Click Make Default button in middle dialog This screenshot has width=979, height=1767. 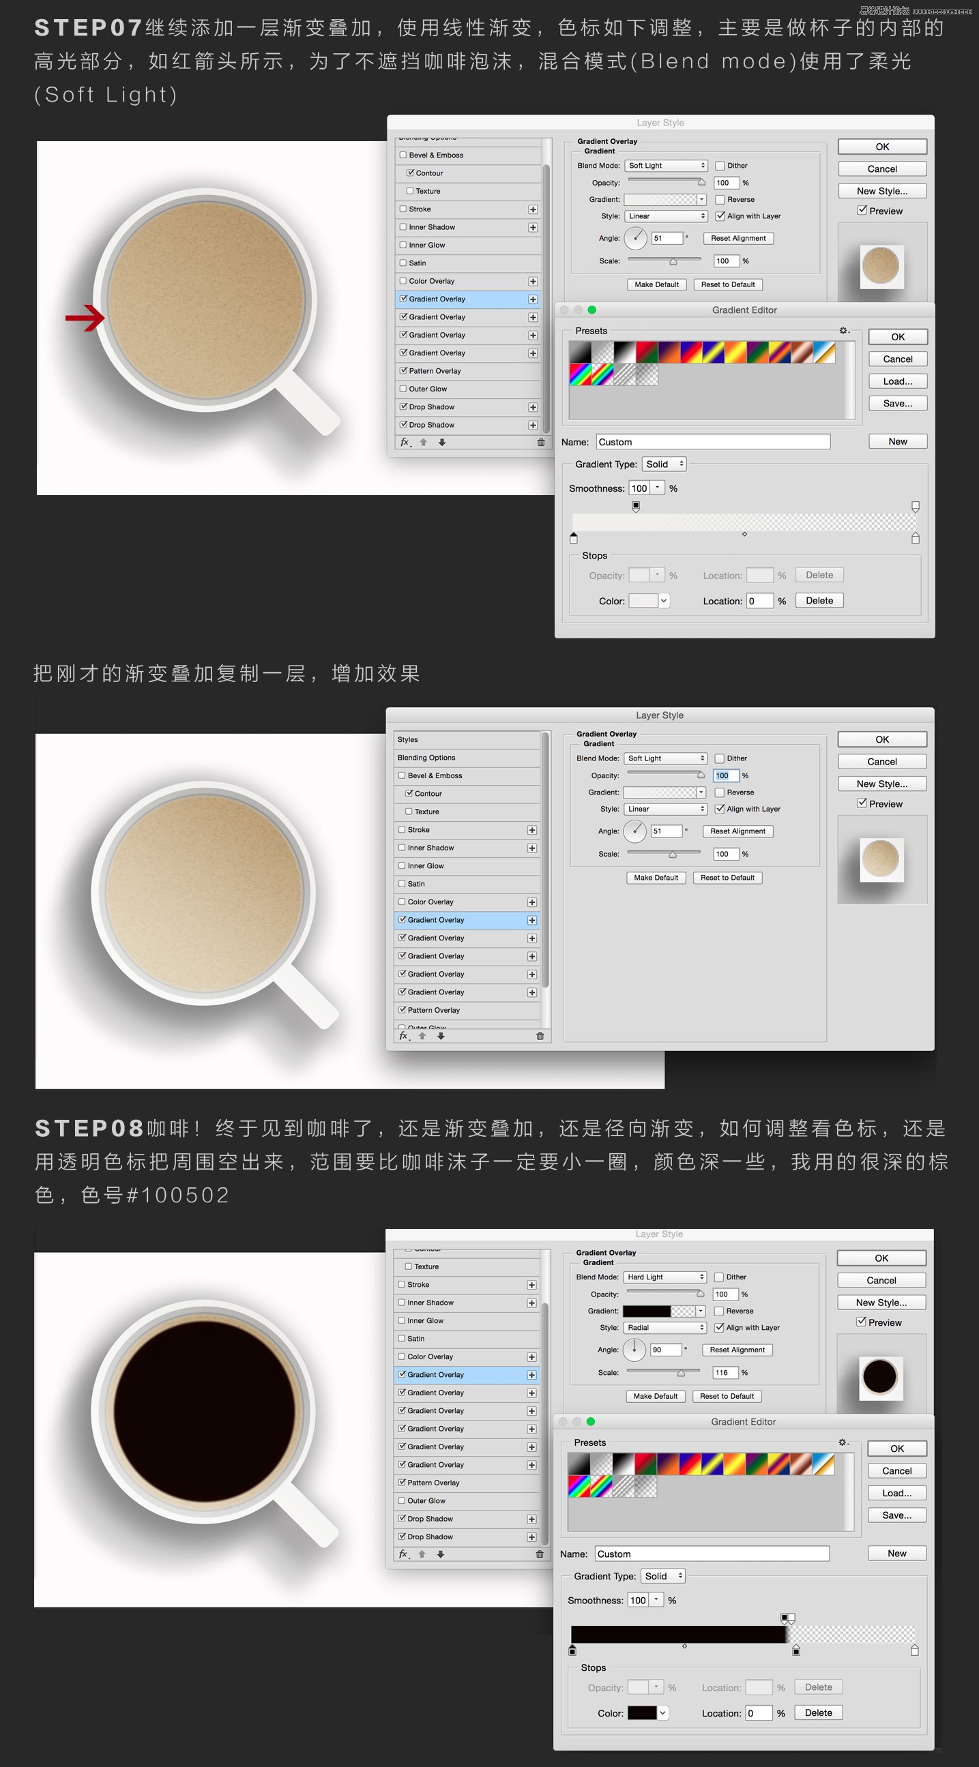pos(656,877)
